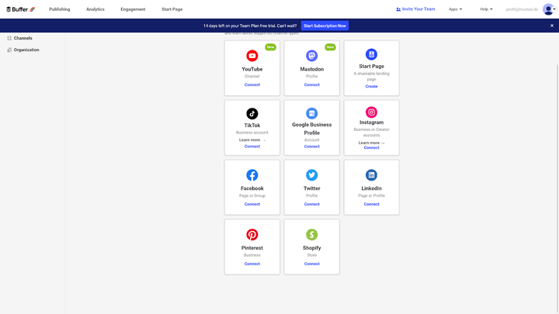Select Organization in the sidebar

[x=26, y=50]
